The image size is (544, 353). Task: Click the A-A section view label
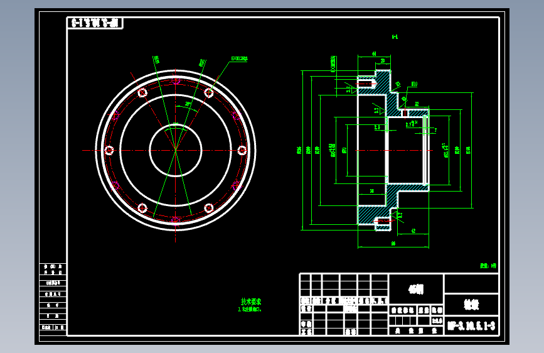tap(395, 36)
